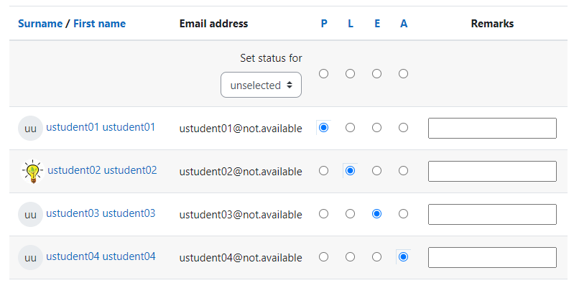Mark ustudent02 as Present
The height and width of the screenshot is (283, 574).
pyautogui.click(x=323, y=171)
